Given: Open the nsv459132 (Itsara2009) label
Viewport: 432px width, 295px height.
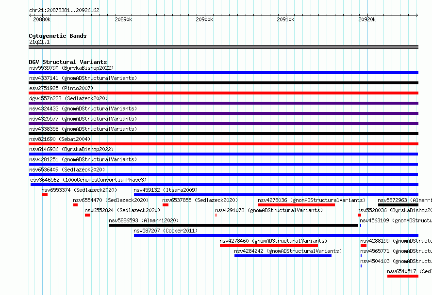Looking at the screenshot, I should pos(166,190).
